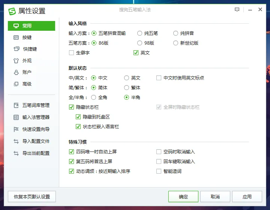270x210 pixels.
Task: Select 纯五笔 input scheme radio
Action: [140, 33]
